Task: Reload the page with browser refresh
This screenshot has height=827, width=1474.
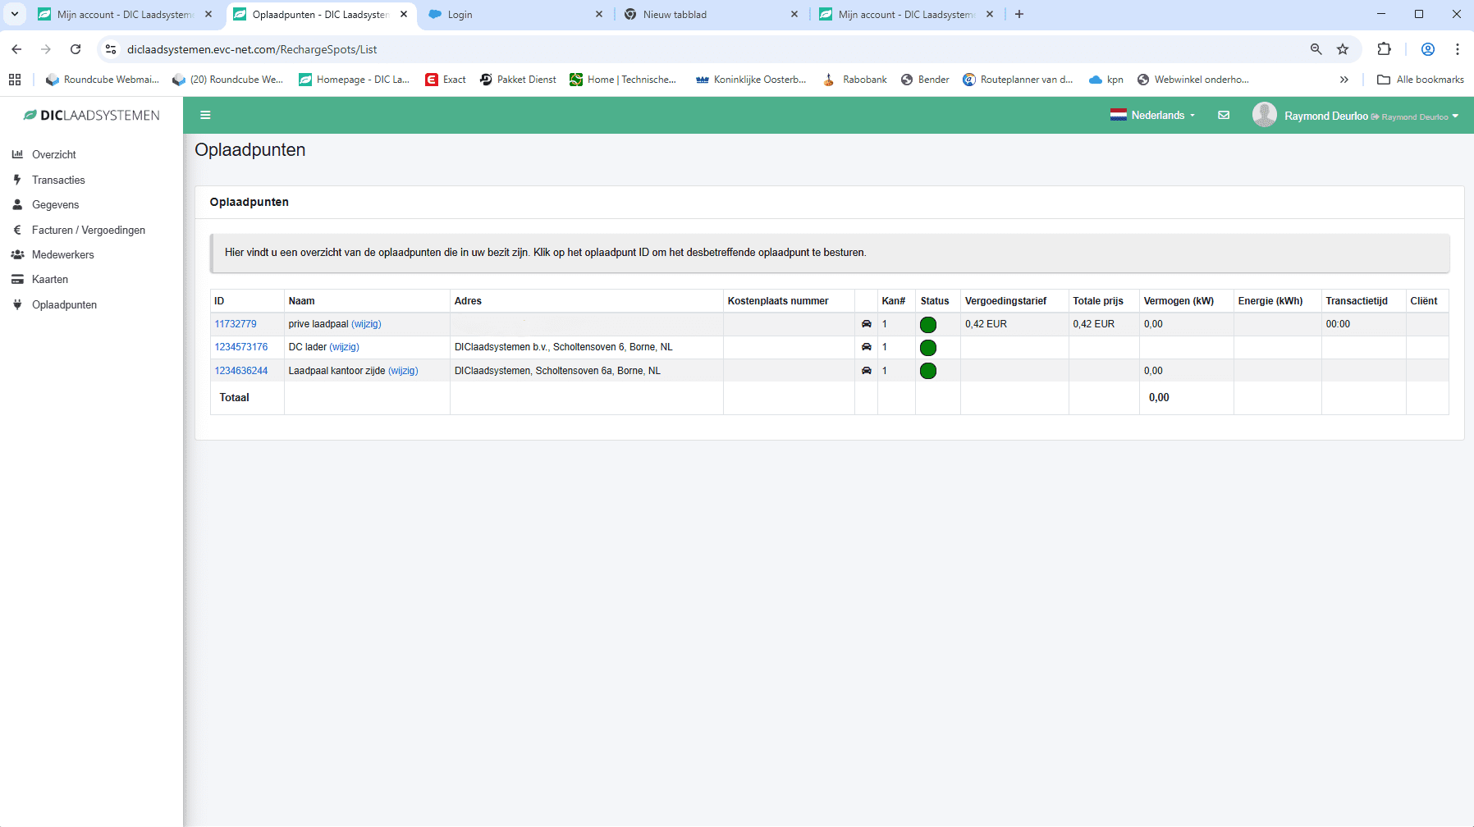Action: [76, 49]
